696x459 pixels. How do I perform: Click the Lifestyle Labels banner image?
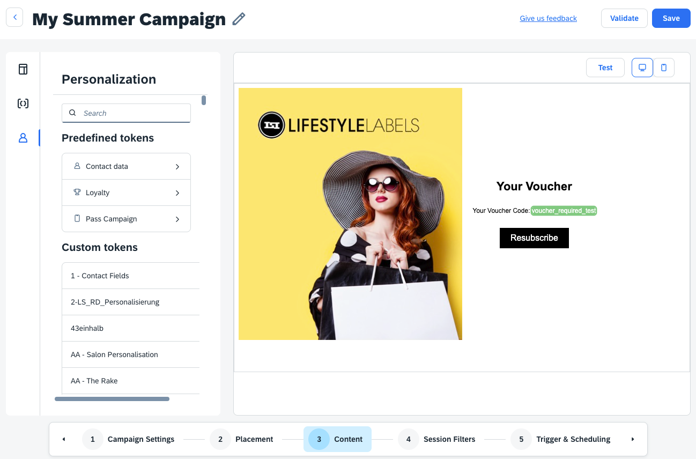coord(350,214)
